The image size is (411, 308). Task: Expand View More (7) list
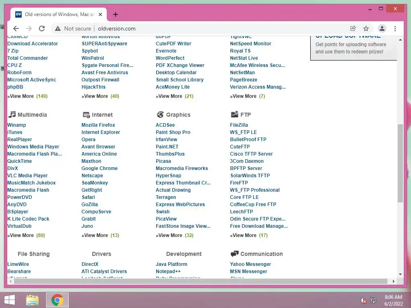[247, 96]
